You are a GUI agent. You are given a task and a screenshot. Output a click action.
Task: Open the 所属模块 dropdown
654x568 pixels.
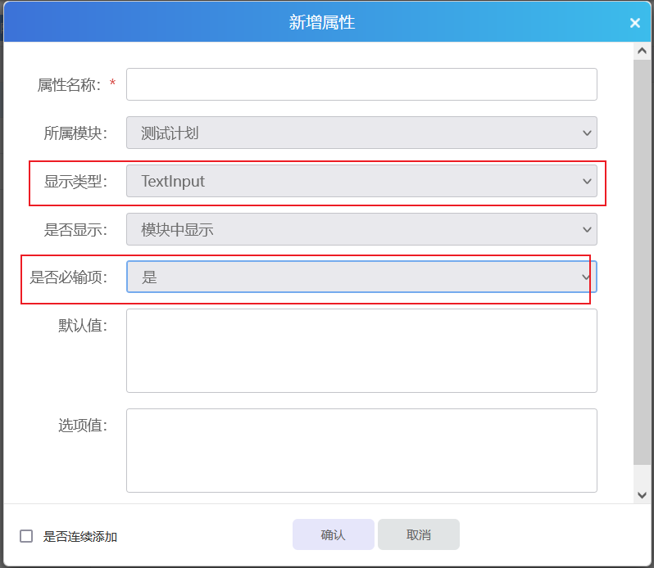click(361, 133)
